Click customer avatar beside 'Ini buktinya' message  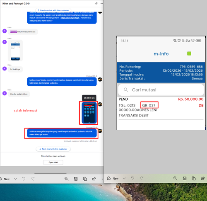[5, 68]
